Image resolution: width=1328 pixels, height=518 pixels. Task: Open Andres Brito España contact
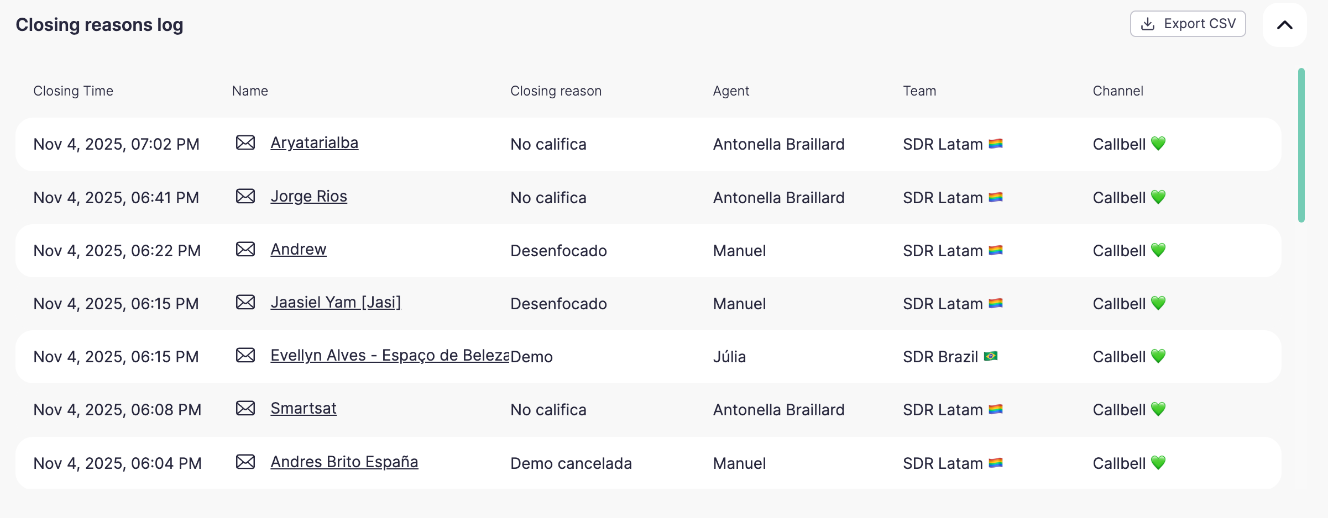point(344,462)
